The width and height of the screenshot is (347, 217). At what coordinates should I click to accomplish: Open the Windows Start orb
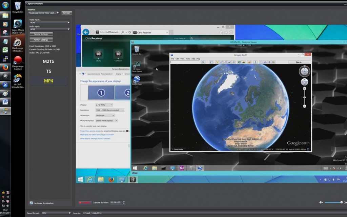coord(5,5)
